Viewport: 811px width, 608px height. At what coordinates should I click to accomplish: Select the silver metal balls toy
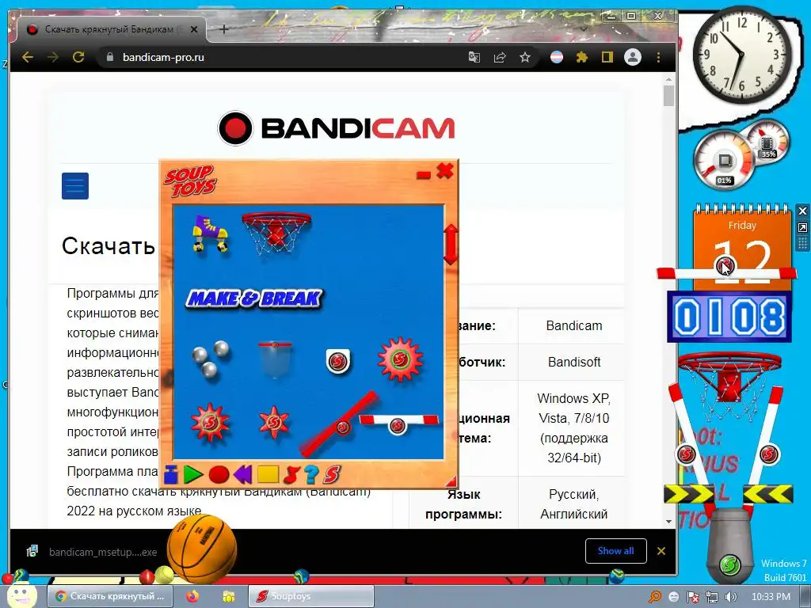(x=211, y=358)
